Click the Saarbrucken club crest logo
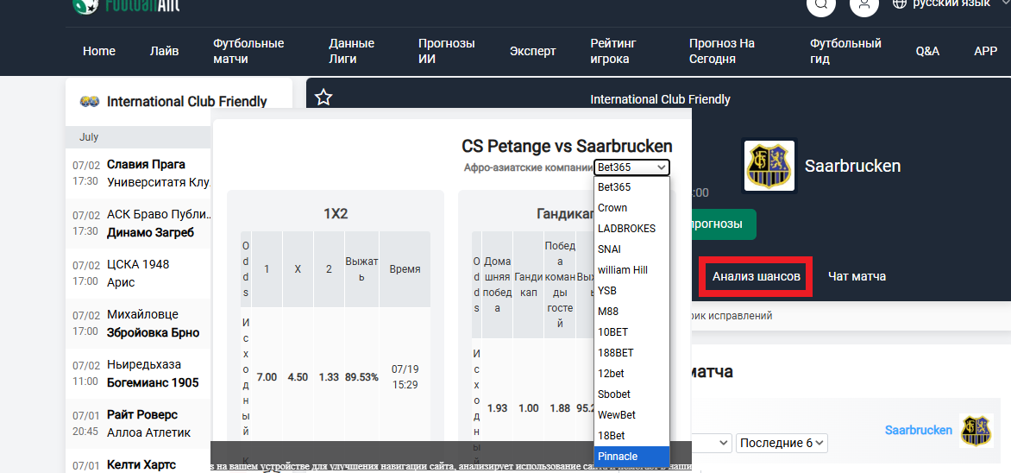Screen dimensions: 1011x473 [x=769, y=166]
